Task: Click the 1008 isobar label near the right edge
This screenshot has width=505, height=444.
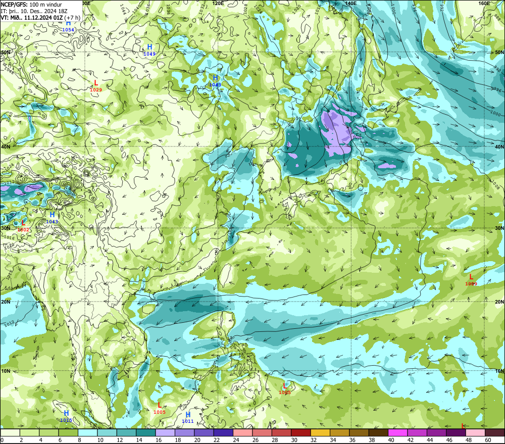Action: coord(496,184)
